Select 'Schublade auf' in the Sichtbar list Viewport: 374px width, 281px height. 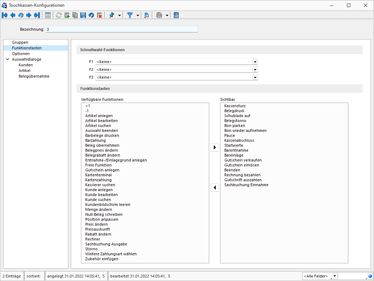(237, 116)
